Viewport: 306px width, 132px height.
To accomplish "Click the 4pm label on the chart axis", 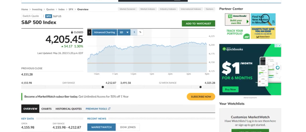I will [x=207, y=74].
